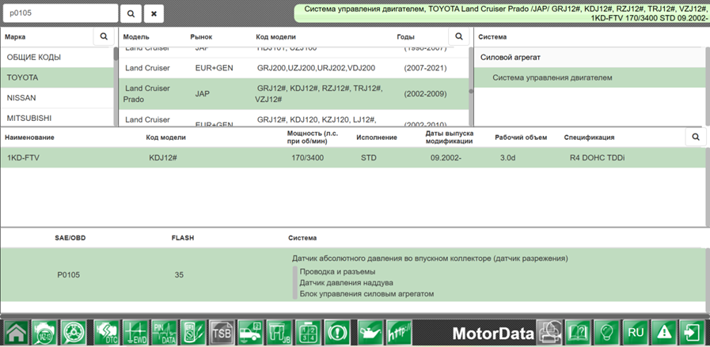The image size is (710, 347).
Task: Open the help book icon
Action: pyautogui.click(x=579, y=333)
